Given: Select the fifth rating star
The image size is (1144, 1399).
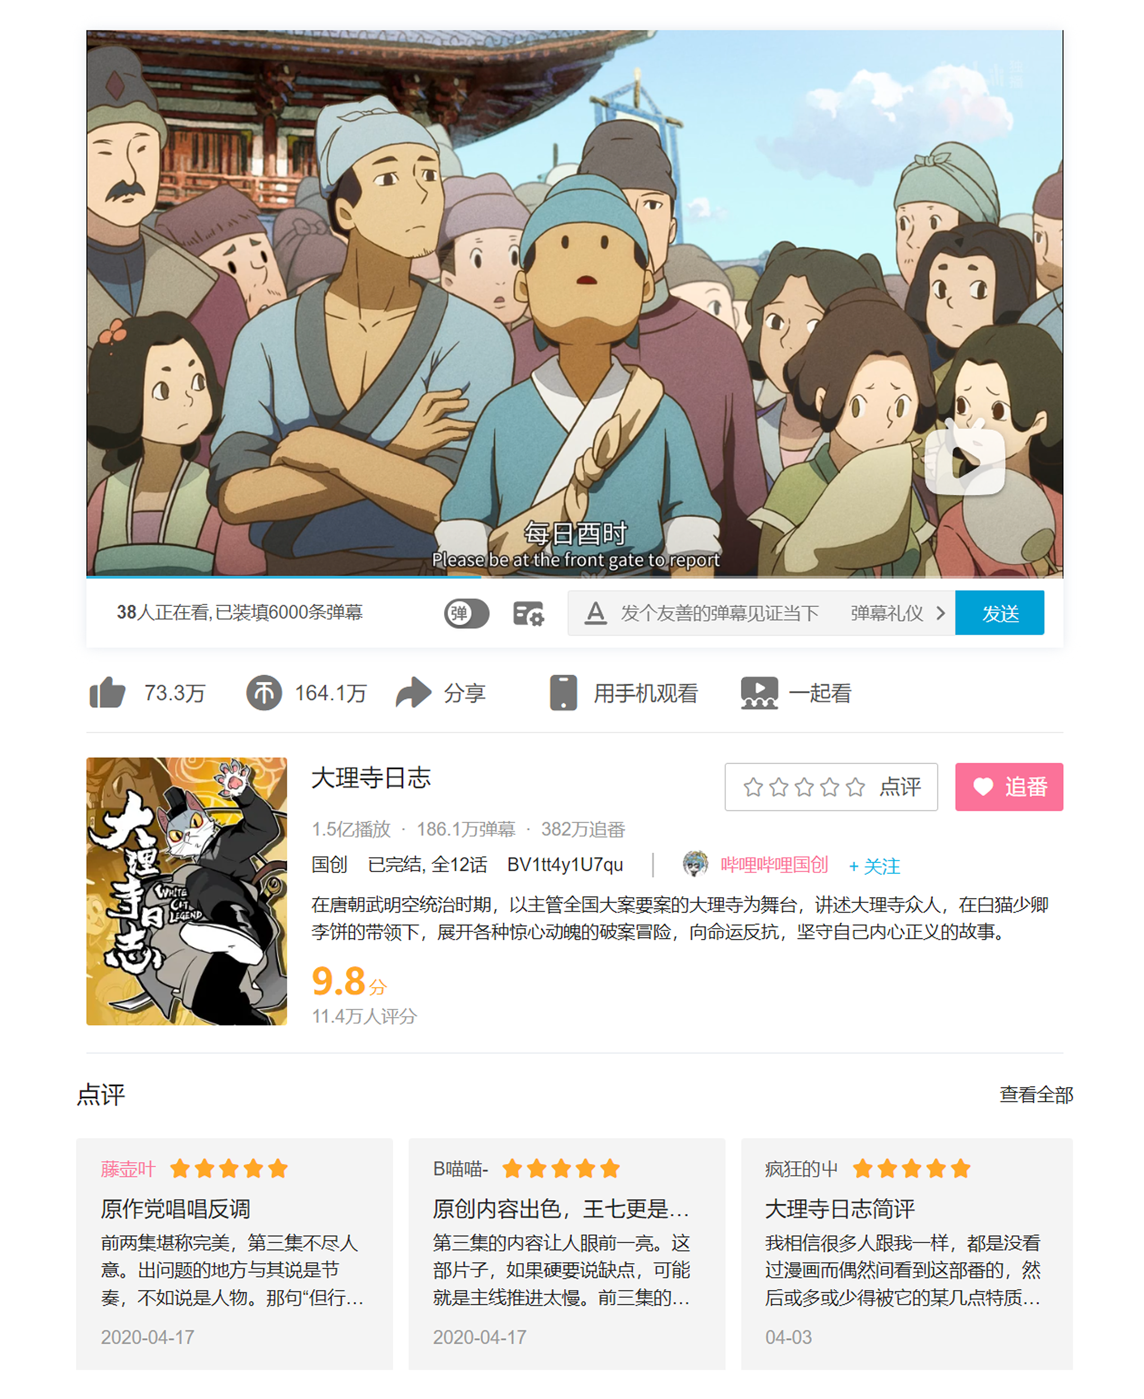Looking at the screenshot, I should click(x=855, y=786).
